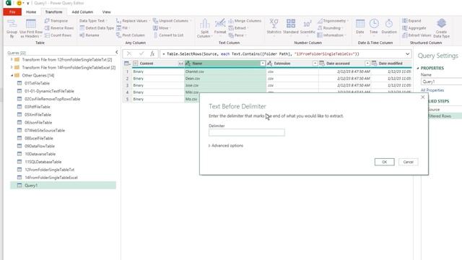Click the Pivot Column command
The width and height of the screenshot is (462, 260).
point(130,35)
